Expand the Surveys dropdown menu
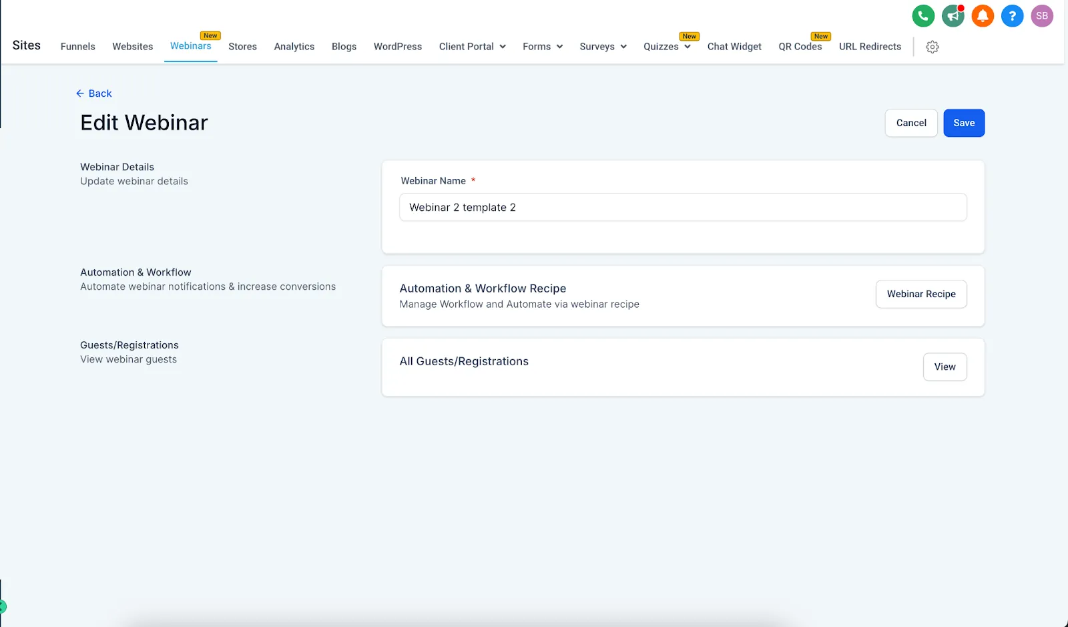Viewport: 1068px width, 627px height. 603,47
